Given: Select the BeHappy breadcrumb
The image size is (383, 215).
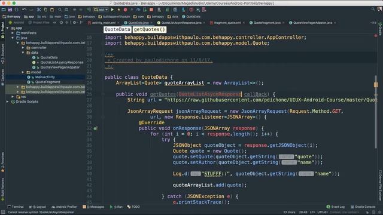Looking at the screenshot, I should click(11, 17).
